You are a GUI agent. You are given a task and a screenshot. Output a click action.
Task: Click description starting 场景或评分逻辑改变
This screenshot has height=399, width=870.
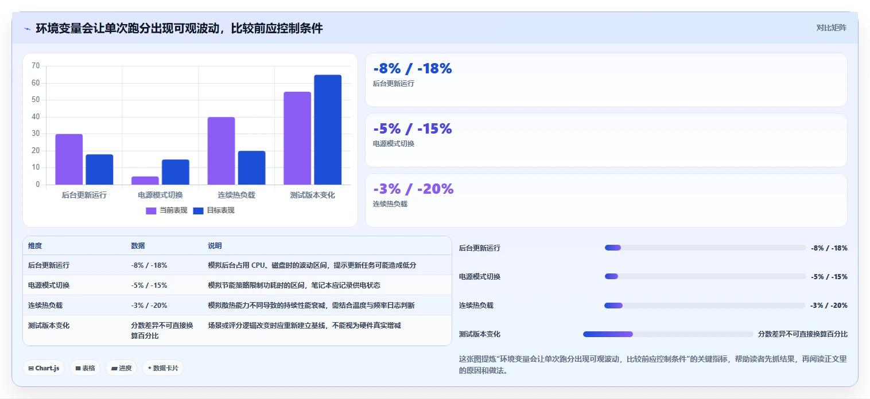click(304, 325)
